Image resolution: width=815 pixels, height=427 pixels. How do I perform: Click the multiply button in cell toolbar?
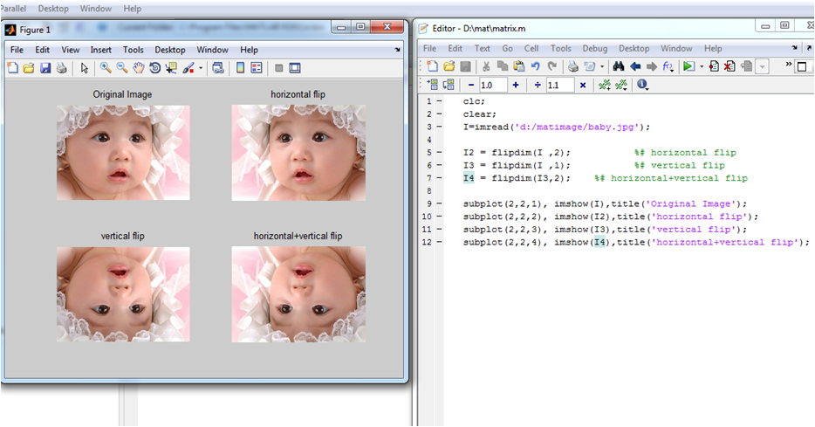tap(583, 85)
